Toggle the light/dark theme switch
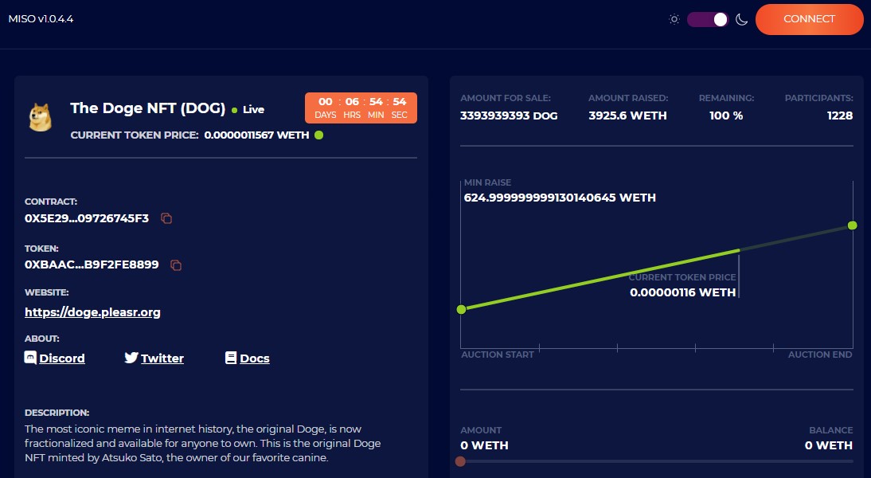 pos(707,19)
